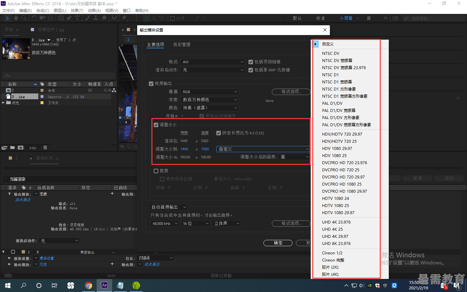Open the 自动音频输出 dropdown
Image resolution: width=467 pixels, height=292 pixels.
point(169,207)
